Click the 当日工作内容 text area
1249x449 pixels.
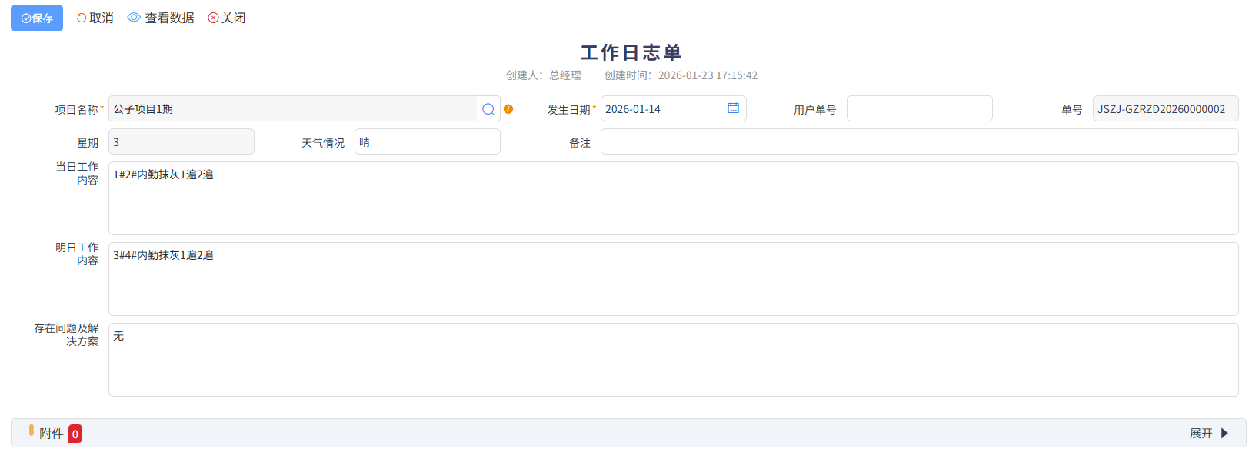coord(673,199)
